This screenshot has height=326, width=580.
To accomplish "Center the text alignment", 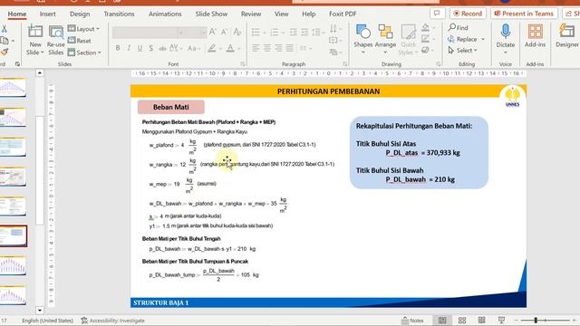I will pos(267,48).
